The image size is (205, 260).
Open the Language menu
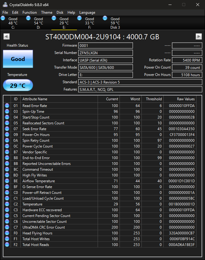point(87,12)
